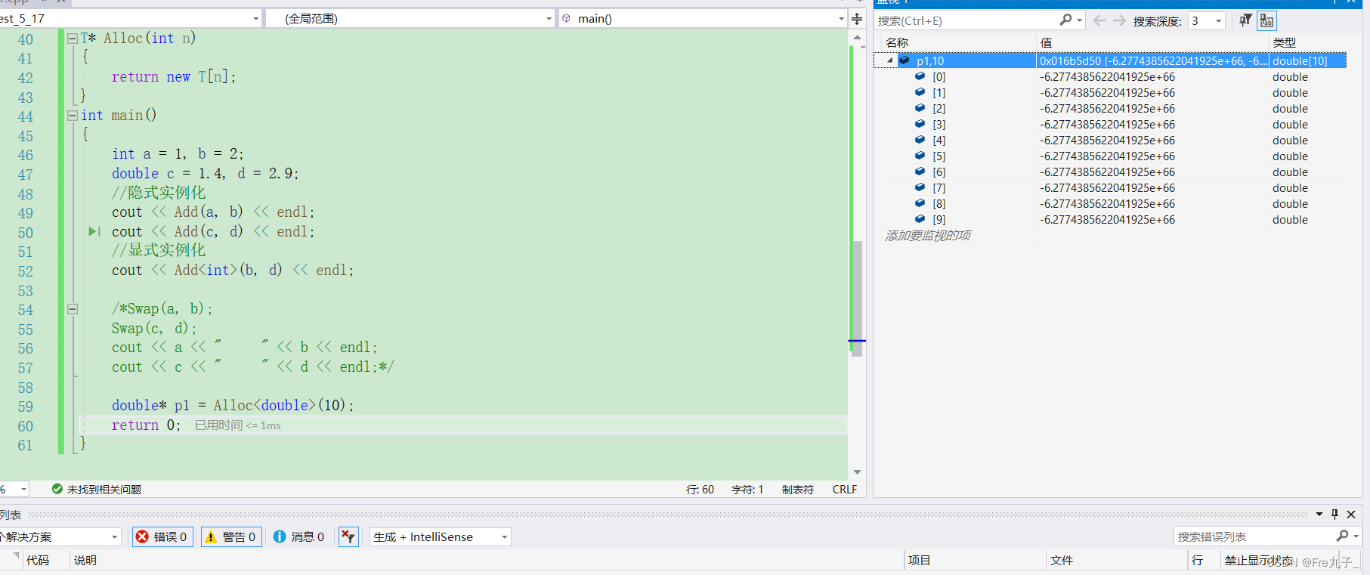Click the cube icon of element [0]
This screenshot has width=1370, height=575.
point(920,76)
